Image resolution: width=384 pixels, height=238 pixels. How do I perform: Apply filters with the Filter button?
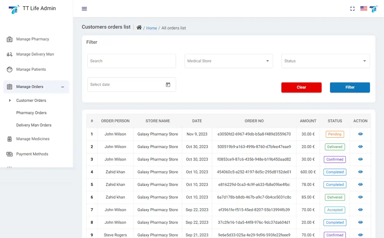350,87
